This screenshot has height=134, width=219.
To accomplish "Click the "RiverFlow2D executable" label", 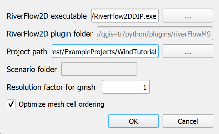I will tap(47, 17).
